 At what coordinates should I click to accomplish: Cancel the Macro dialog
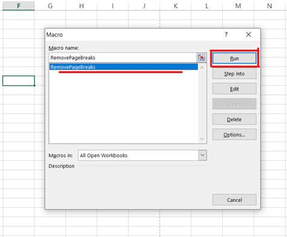click(234, 200)
